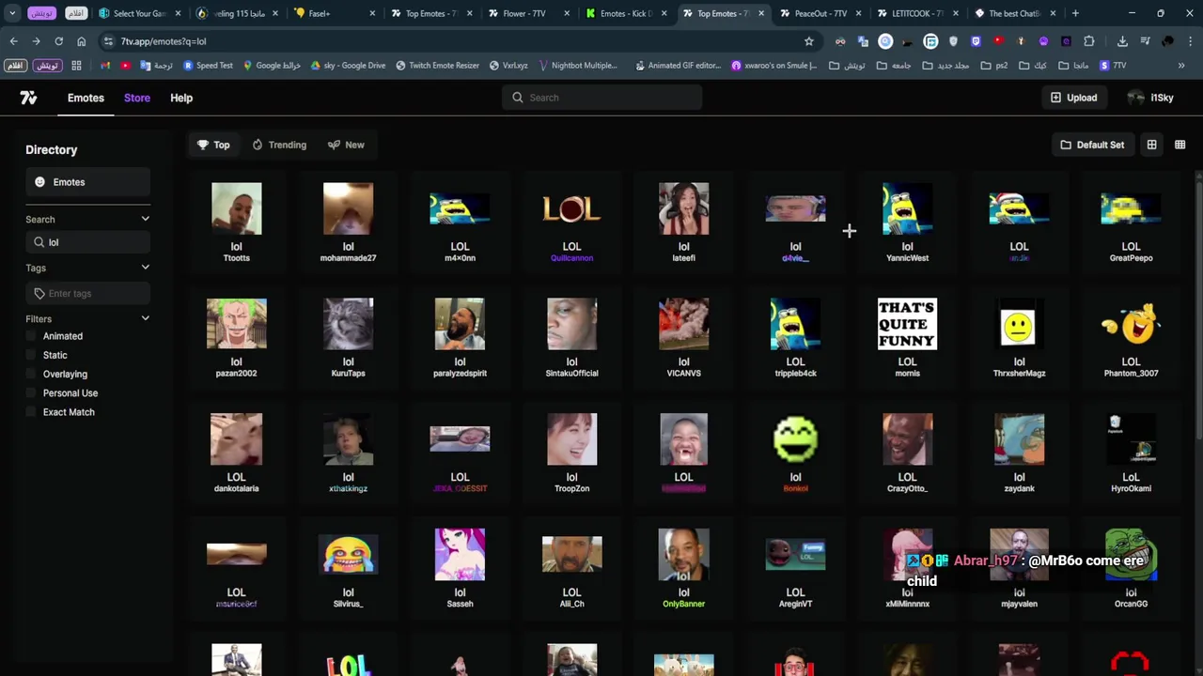The width and height of the screenshot is (1203, 676).
Task: Click the Upload icon button
Action: 1073,98
